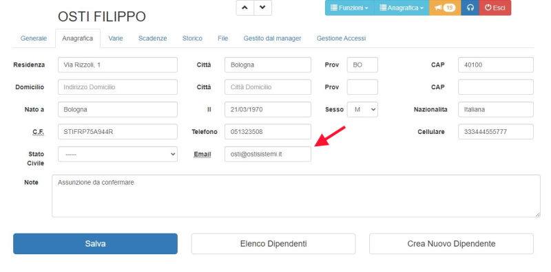This screenshot has width=551, height=272.
Task: Open the Gestione Accessi tab
Action: click(341, 38)
